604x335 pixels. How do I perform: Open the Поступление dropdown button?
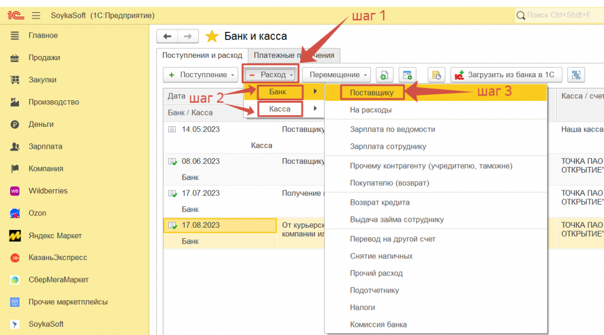pyautogui.click(x=200, y=75)
